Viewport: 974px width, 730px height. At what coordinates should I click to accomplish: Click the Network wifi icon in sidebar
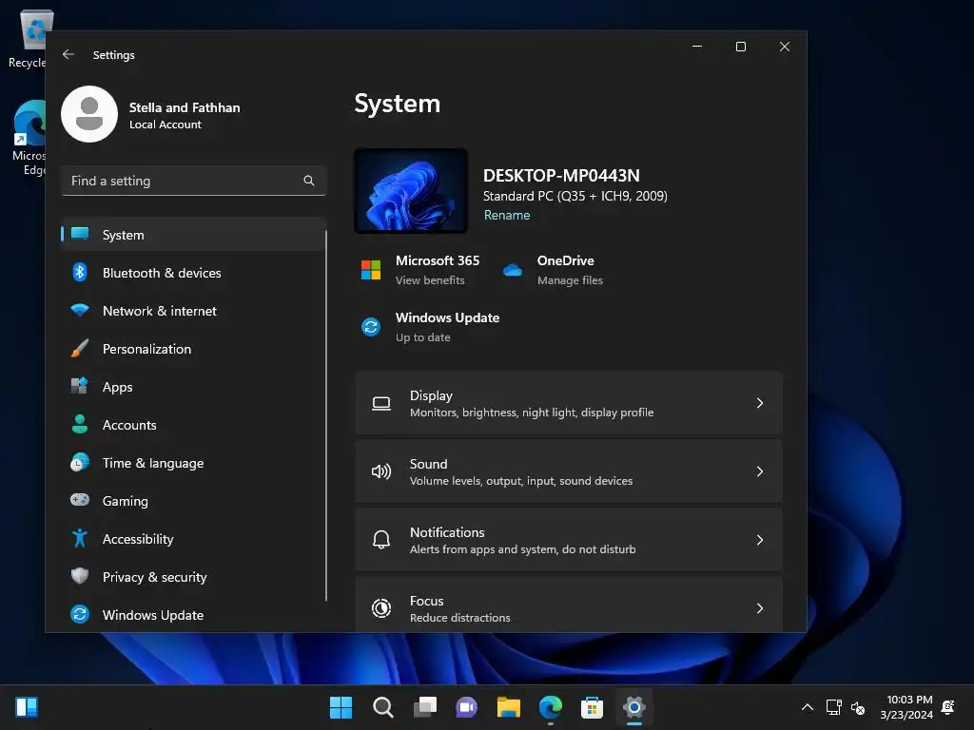click(x=80, y=311)
